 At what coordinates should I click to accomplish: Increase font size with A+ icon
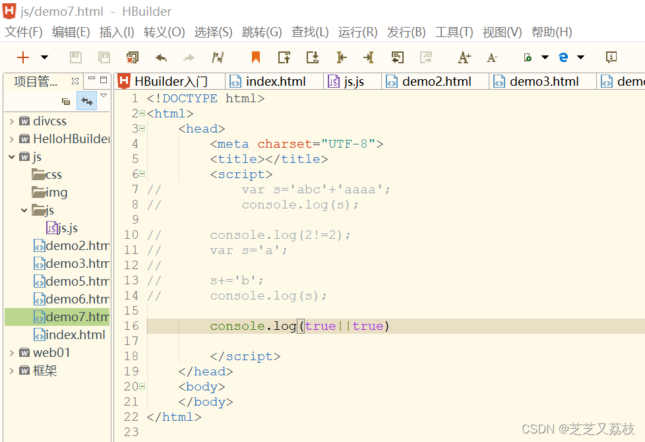(464, 57)
